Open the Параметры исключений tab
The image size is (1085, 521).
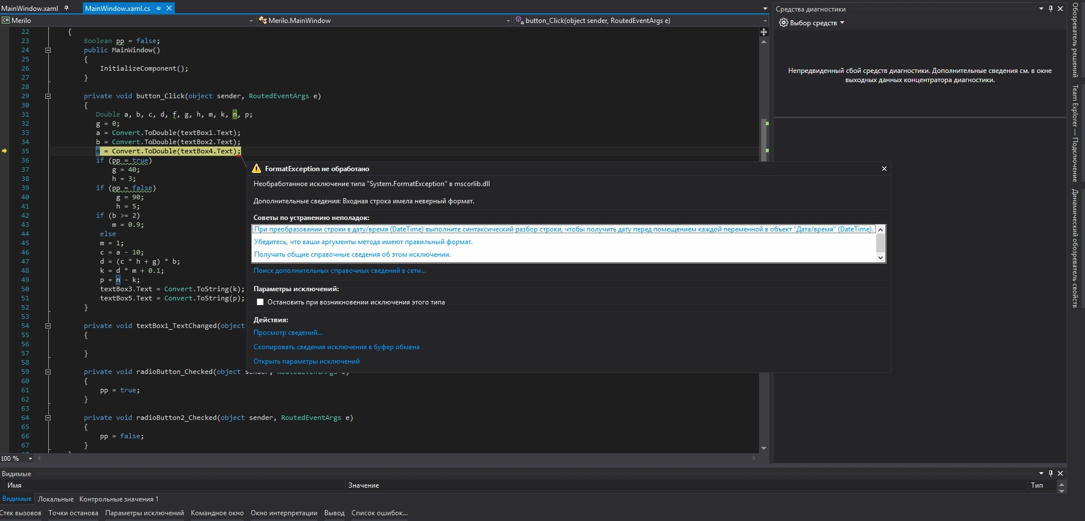[144, 513]
